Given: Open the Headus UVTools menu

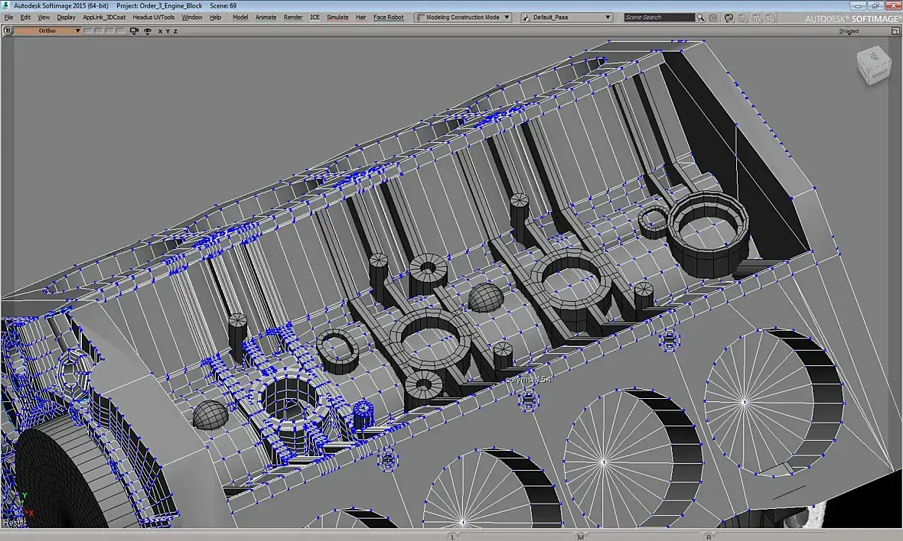Looking at the screenshot, I should click(x=153, y=17).
